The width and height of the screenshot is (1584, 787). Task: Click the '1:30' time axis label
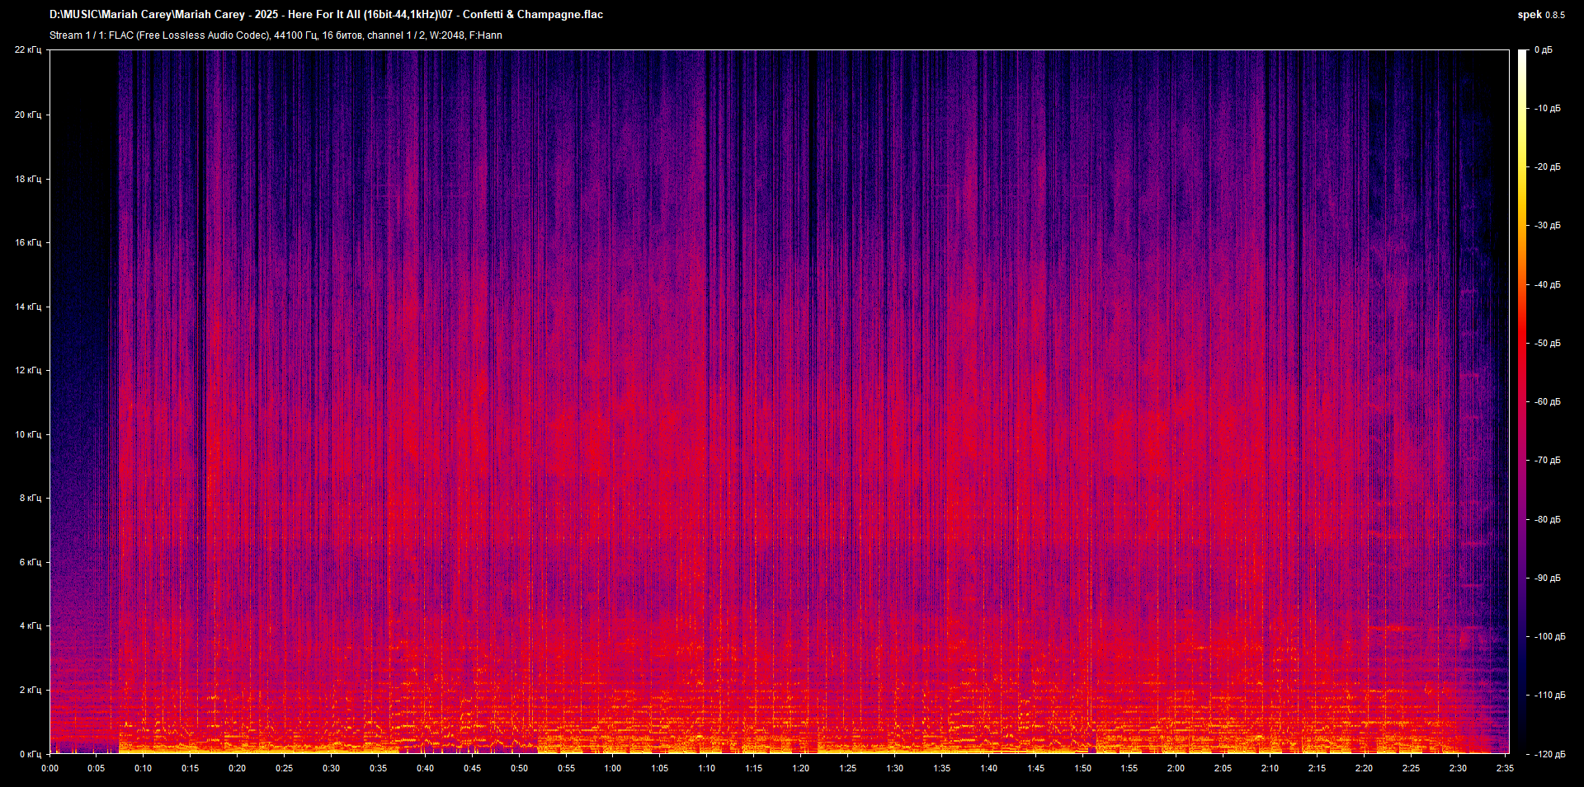[x=895, y=768]
